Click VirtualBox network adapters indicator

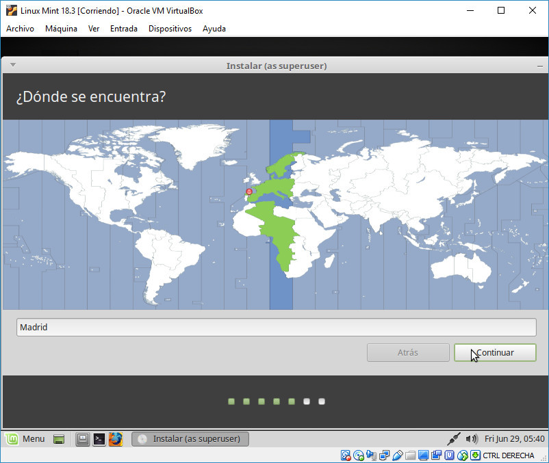click(384, 455)
